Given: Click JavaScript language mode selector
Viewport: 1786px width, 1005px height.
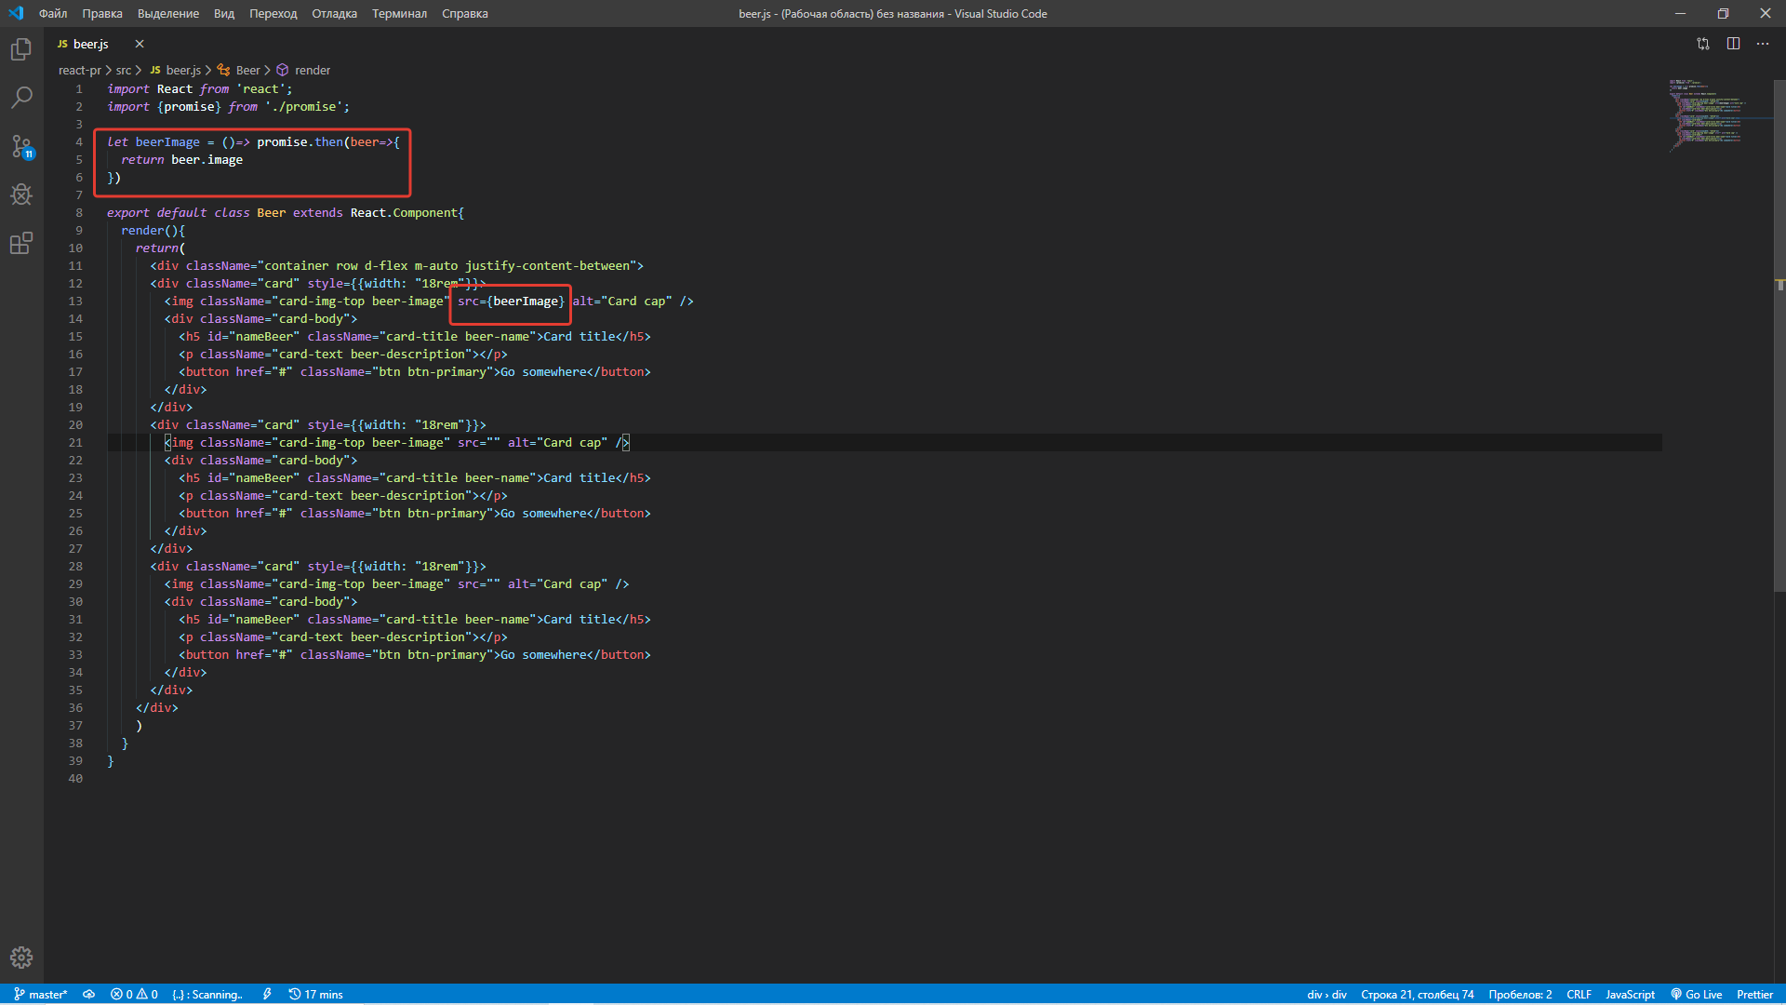Looking at the screenshot, I should pos(1630,994).
